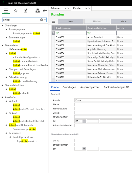Click the back arrow icon
The width and height of the screenshot is (132, 173).
[45, 11]
